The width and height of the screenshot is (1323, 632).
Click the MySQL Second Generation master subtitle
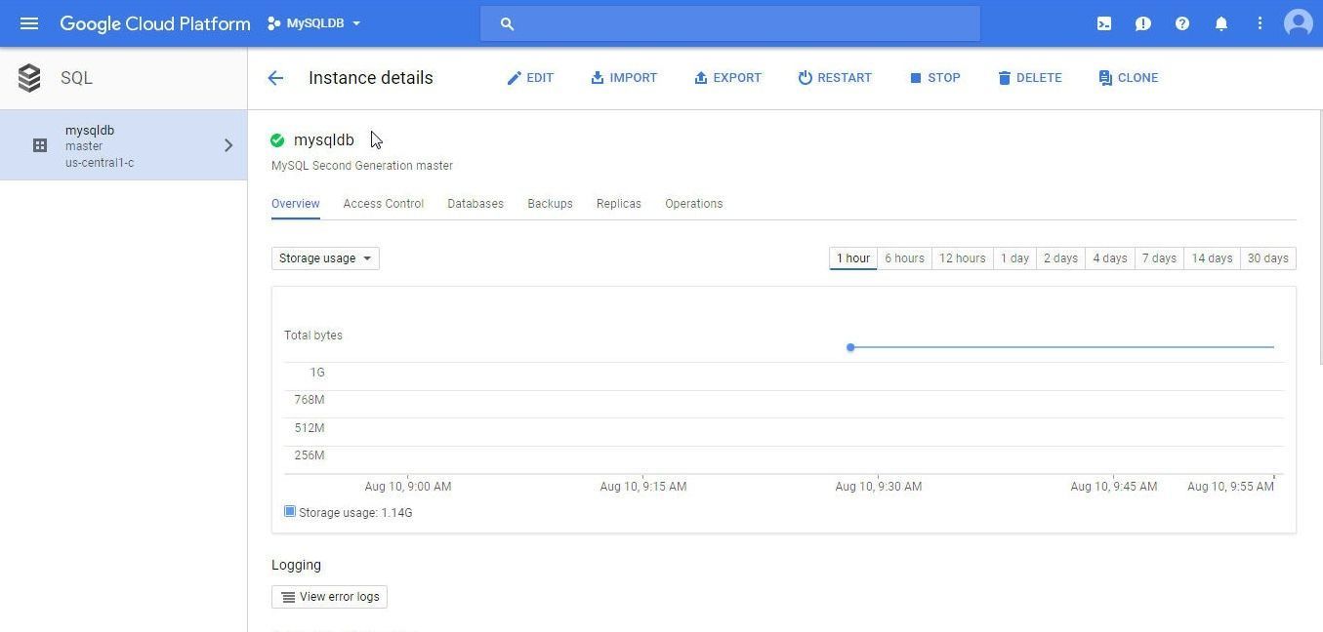(x=362, y=166)
